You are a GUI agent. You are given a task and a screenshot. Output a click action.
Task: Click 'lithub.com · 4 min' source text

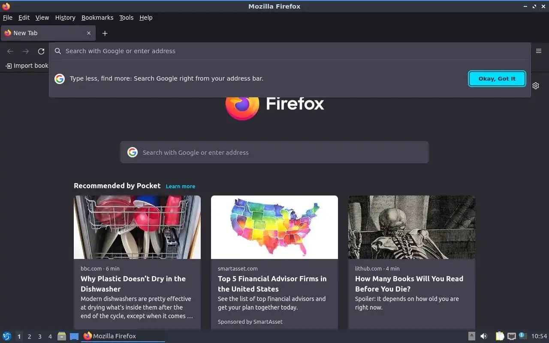(x=377, y=268)
